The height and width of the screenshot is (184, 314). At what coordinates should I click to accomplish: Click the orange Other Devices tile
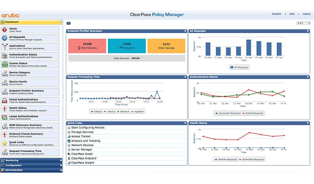166,46
